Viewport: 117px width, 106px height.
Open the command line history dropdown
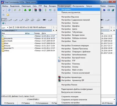(x=114, y=99)
